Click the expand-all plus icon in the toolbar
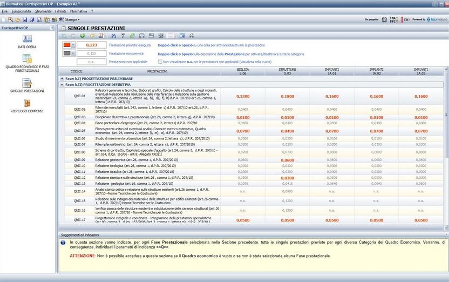This screenshot has height=282, width=449. pos(64,36)
